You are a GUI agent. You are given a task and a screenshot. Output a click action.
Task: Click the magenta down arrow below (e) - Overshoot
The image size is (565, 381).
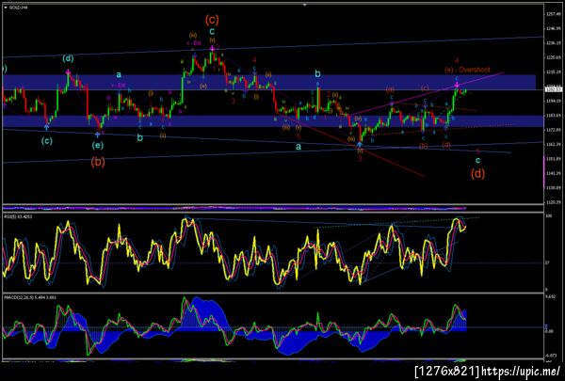[457, 85]
